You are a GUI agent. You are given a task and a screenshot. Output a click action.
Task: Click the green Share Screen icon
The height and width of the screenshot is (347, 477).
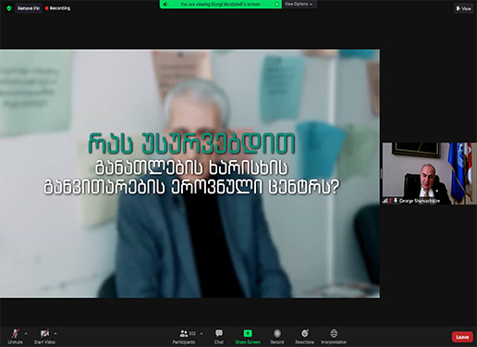click(248, 333)
